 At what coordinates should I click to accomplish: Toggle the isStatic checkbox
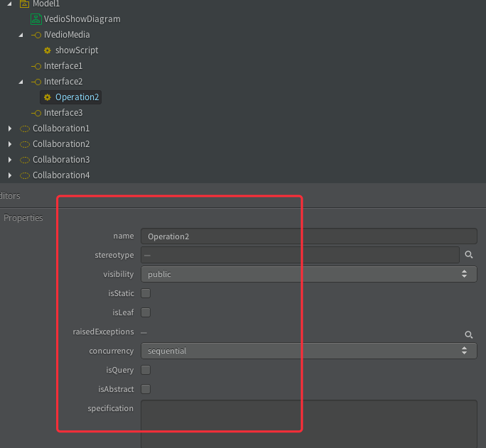[x=146, y=293]
